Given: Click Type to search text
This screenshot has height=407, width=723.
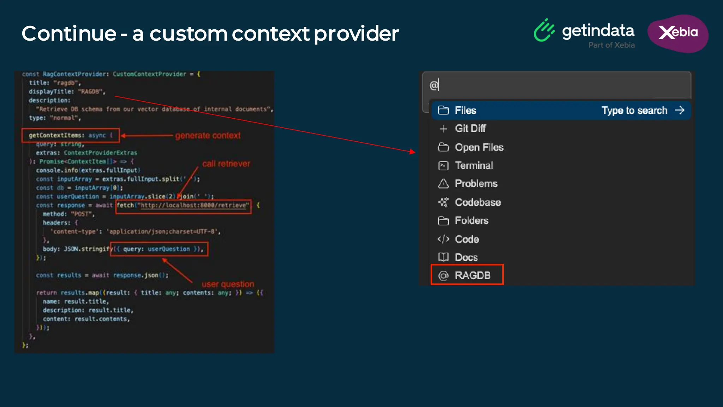Looking at the screenshot, I should [x=634, y=111].
